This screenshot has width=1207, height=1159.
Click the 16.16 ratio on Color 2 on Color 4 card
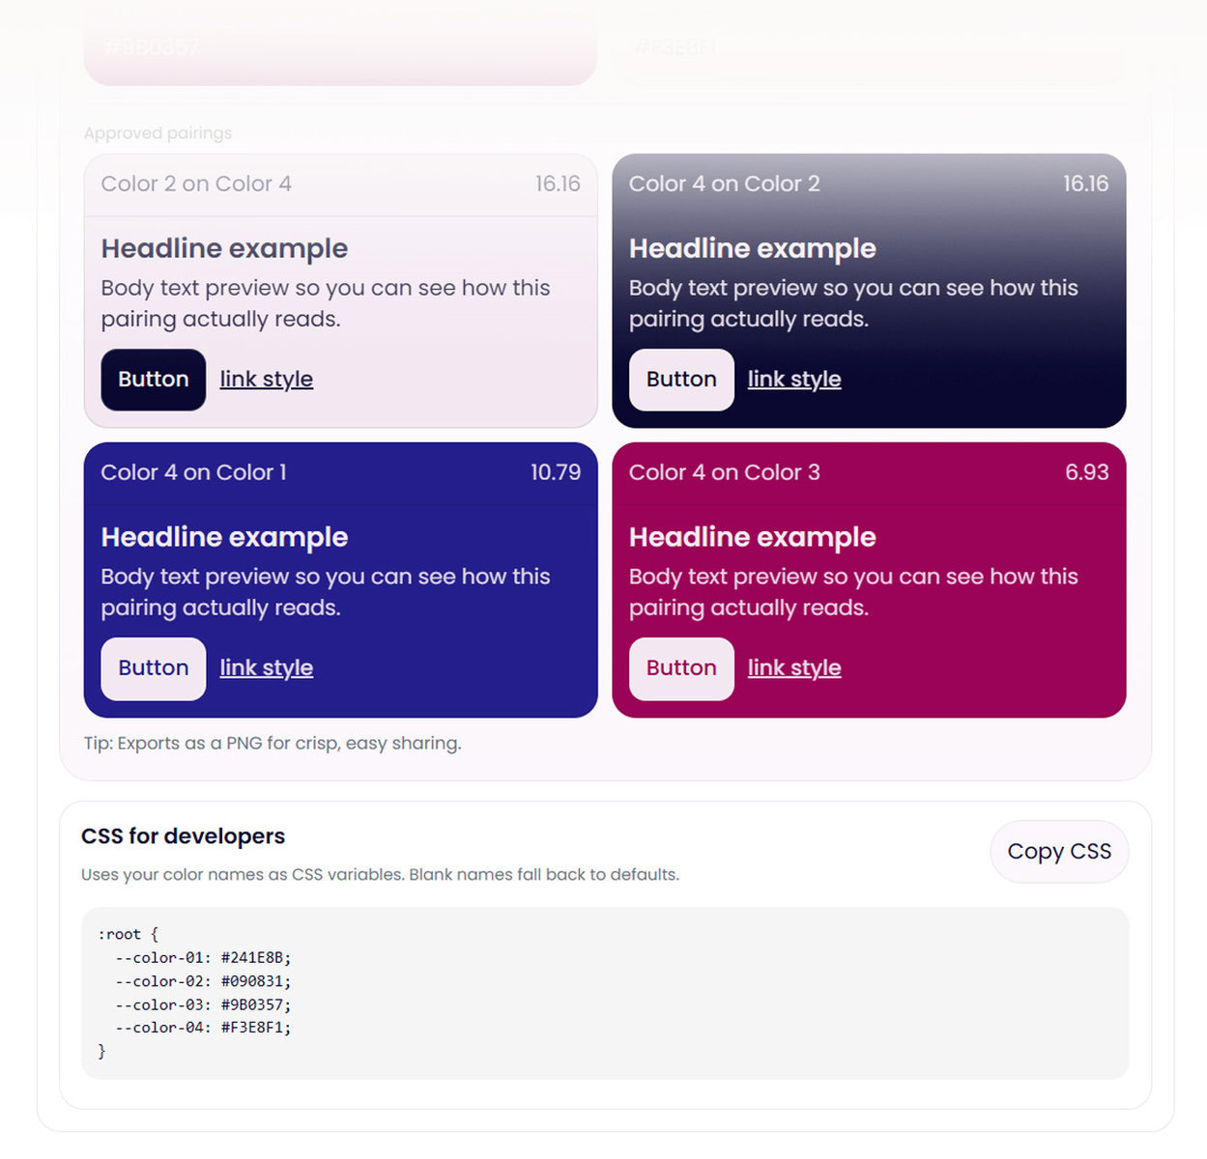pyautogui.click(x=558, y=184)
